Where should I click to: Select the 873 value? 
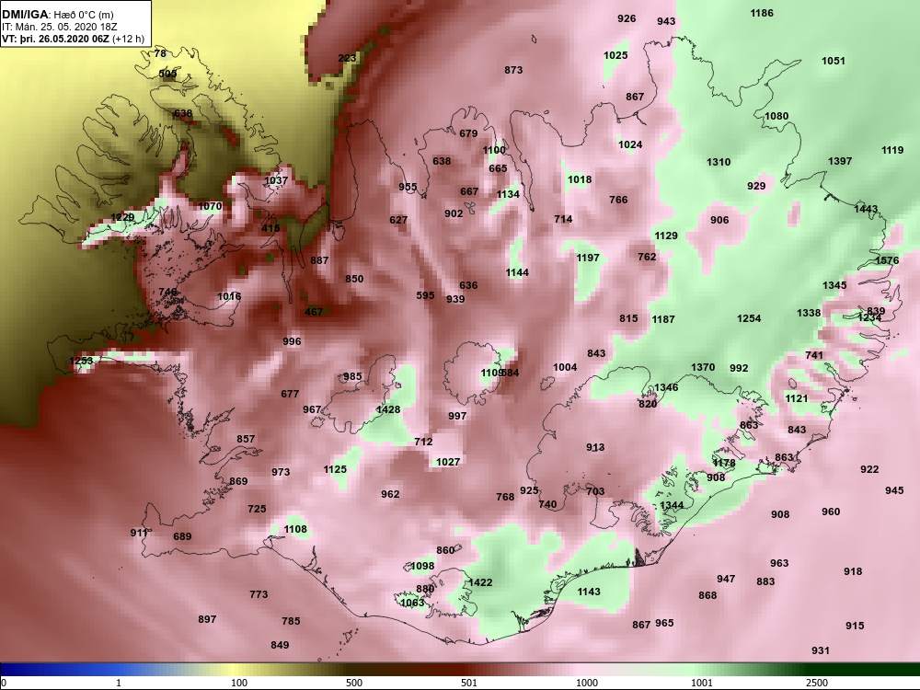click(x=513, y=70)
